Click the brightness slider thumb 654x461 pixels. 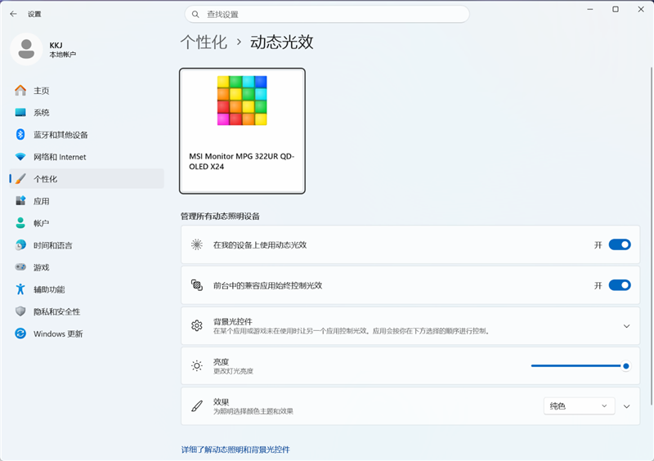[625, 366]
